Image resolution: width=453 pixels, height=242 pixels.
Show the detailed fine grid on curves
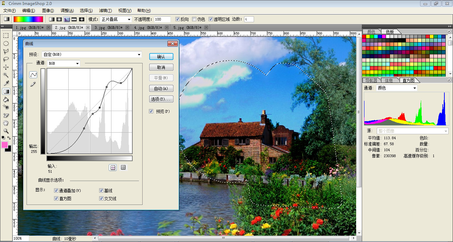(x=123, y=167)
